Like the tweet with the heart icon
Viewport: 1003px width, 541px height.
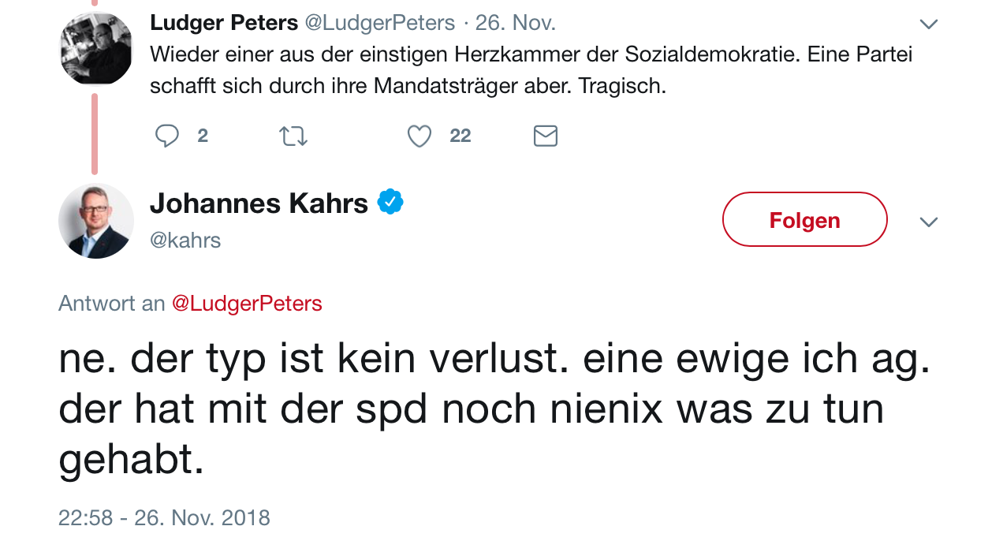tap(419, 136)
